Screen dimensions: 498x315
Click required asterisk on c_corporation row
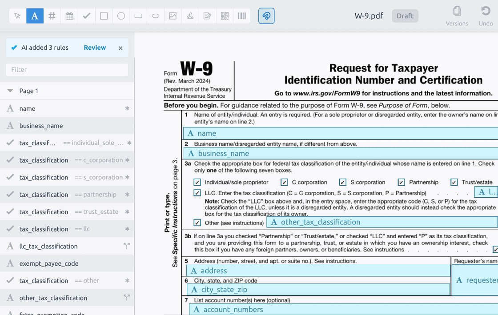coord(127,160)
